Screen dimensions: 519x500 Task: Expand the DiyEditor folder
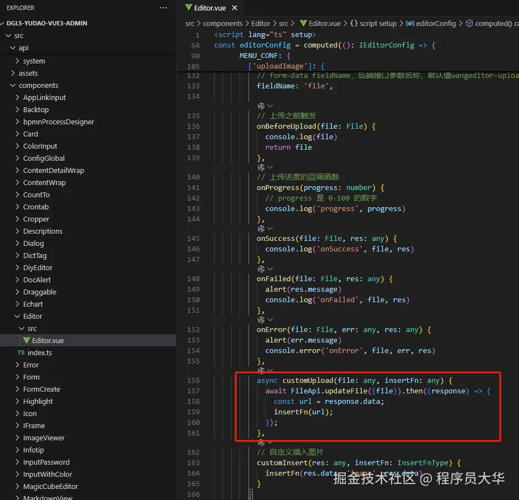[x=17, y=268]
